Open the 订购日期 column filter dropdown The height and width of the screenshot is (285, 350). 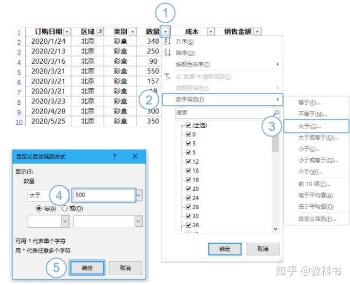(x=67, y=32)
